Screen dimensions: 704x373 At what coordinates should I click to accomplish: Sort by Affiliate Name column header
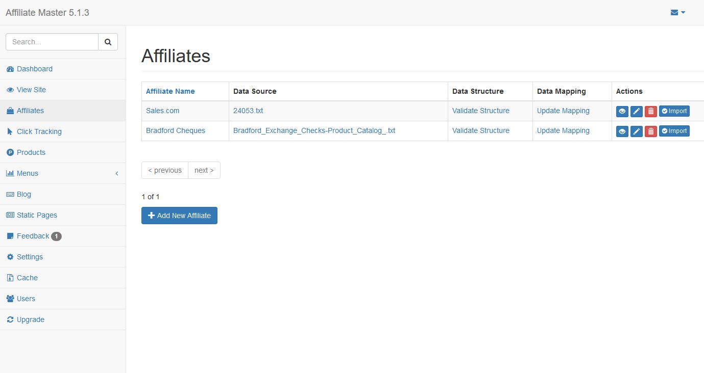point(171,91)
